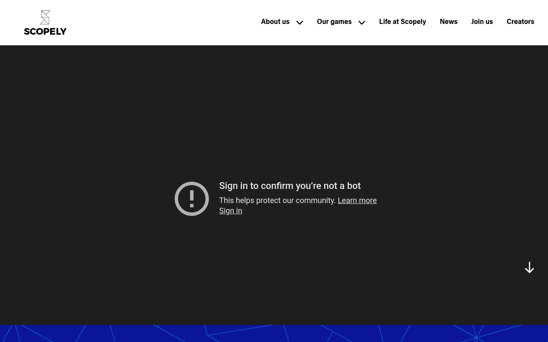Open the Creators page

(520, 22)
